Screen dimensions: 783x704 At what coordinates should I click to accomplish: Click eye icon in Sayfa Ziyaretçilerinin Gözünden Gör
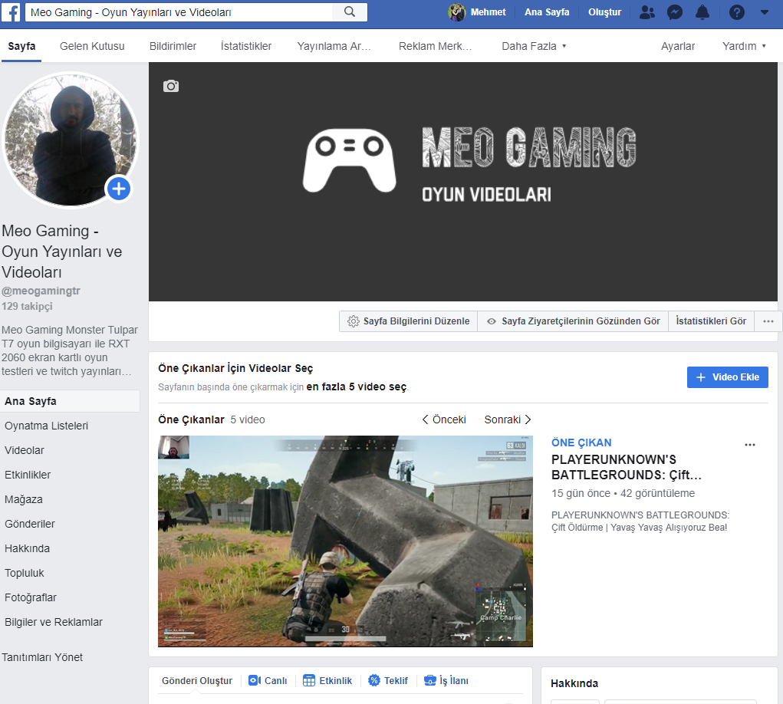coord(492,321)
